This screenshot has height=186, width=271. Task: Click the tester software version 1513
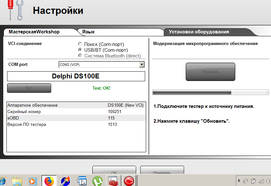click(x=112, y=124)
